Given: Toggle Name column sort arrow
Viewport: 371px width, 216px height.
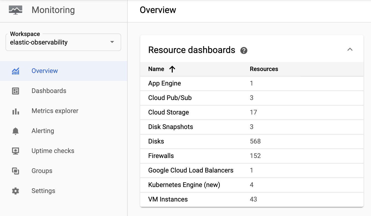Looking at the screenshot, I should click(x=172, y=69).
